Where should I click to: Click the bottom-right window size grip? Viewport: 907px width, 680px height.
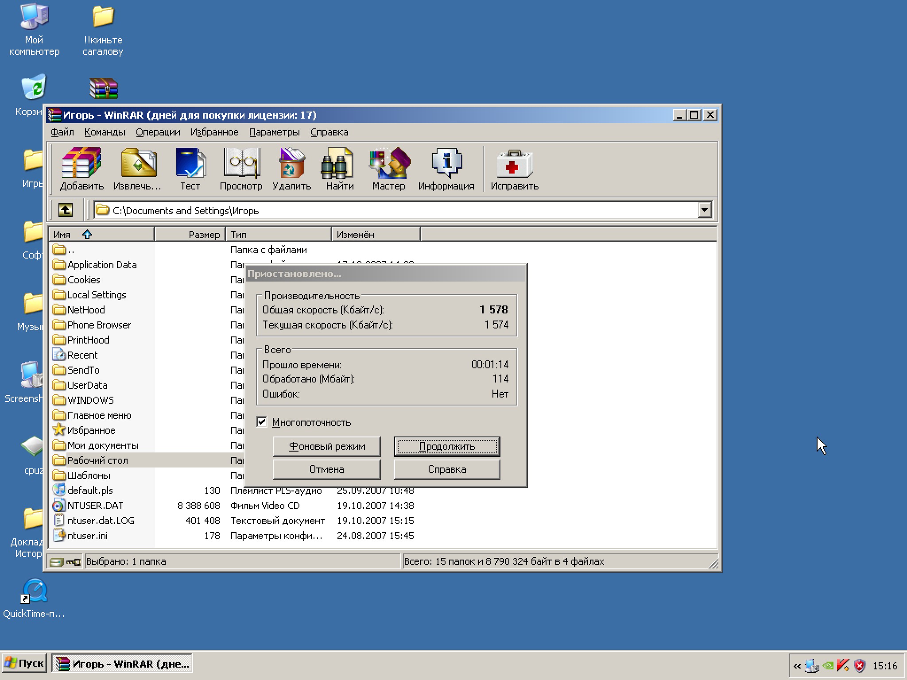click(x=713, y=563)
